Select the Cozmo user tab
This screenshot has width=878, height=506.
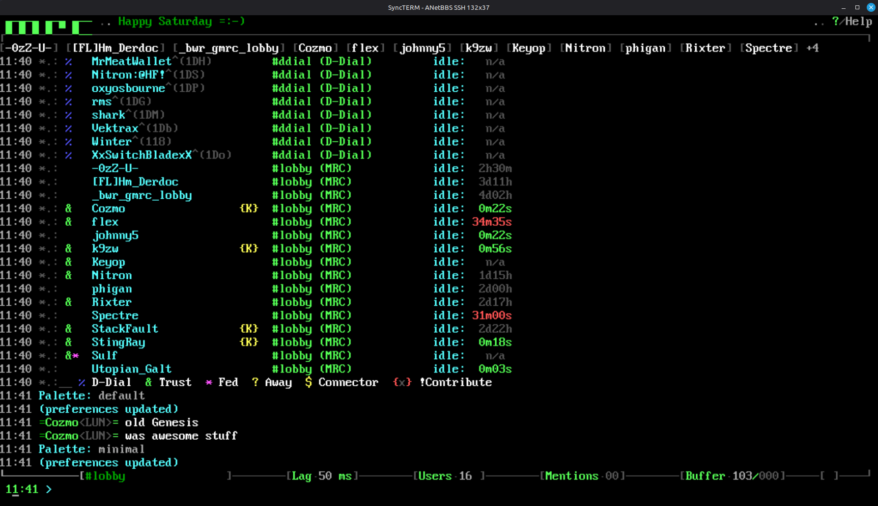[315, 48]
